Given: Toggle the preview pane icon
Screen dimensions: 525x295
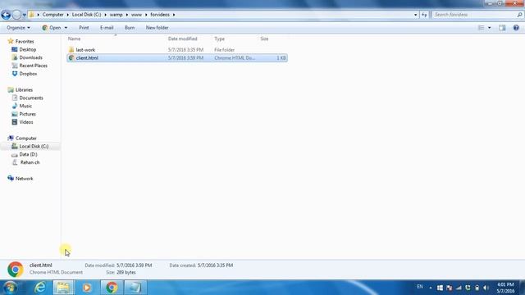Looking at the screenshot, I should (x=502, y=28).
